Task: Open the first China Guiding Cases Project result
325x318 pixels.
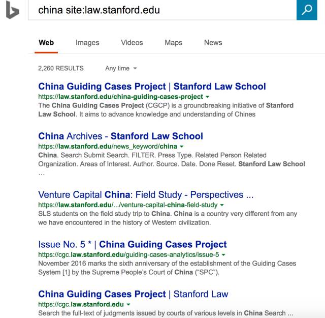Action: (152, 86)
